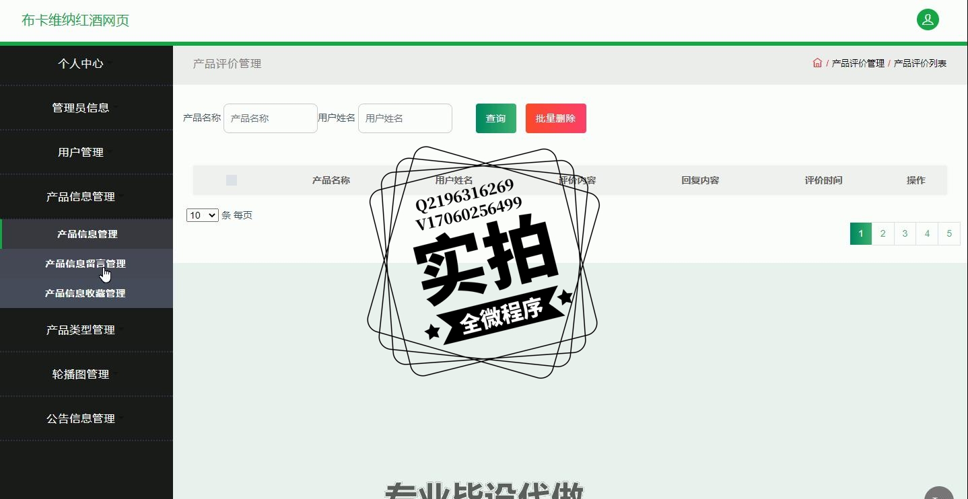This screenshot has width=968, height=499.
Task: Focus the 产品名称 search input
Action: point(271,118)
